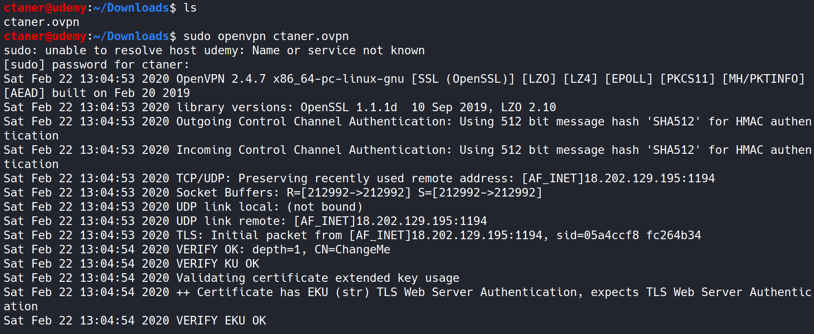Click the 'ls' command on first line
814x334 pixels.
[x=190, y=8]
